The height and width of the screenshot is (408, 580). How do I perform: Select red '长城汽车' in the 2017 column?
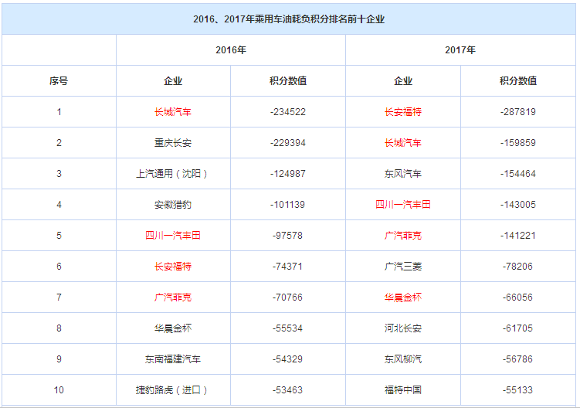click(x=403, y=142)
